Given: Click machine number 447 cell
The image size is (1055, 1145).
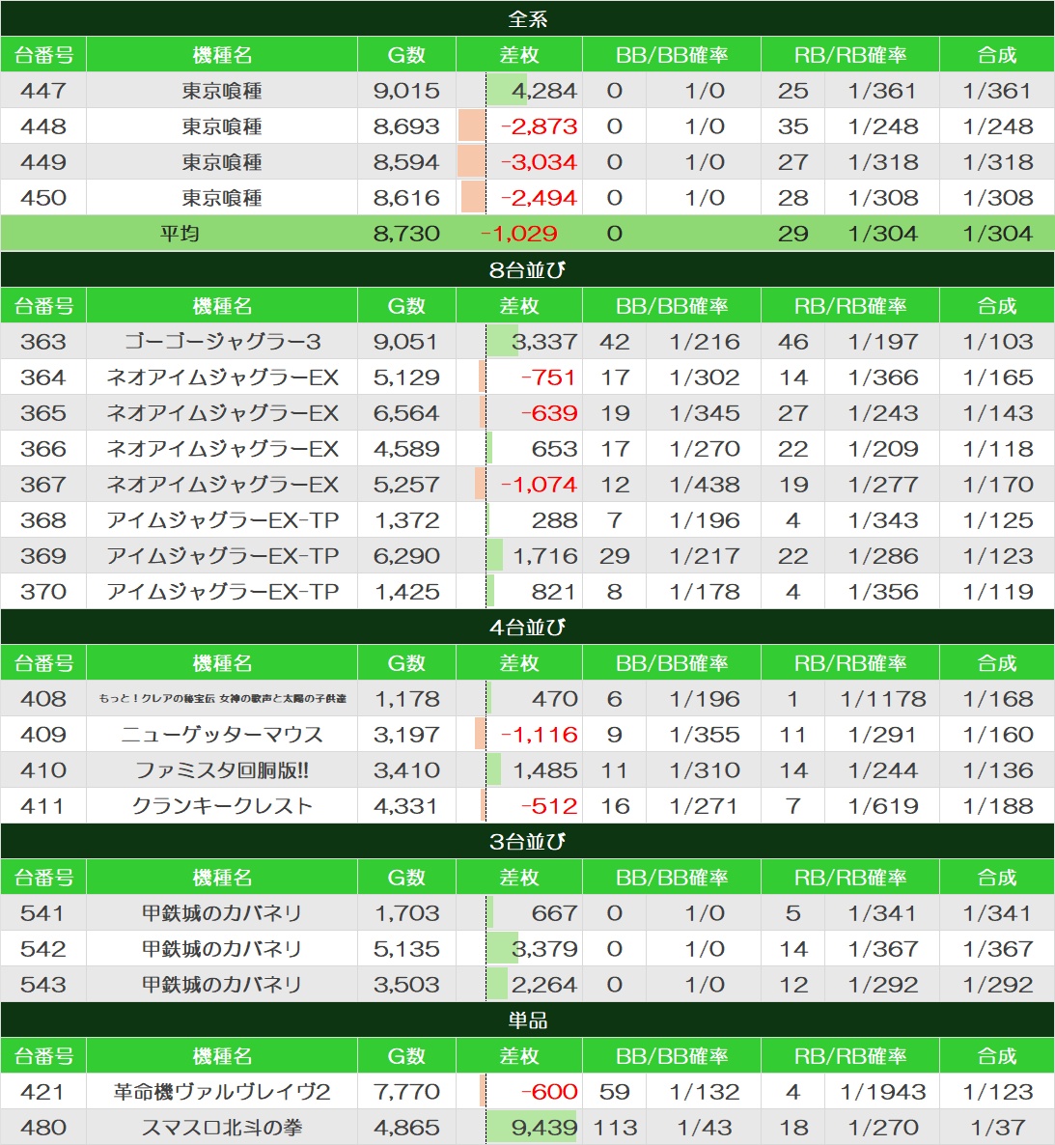Looking at the screenshot, I should point(43,91).
